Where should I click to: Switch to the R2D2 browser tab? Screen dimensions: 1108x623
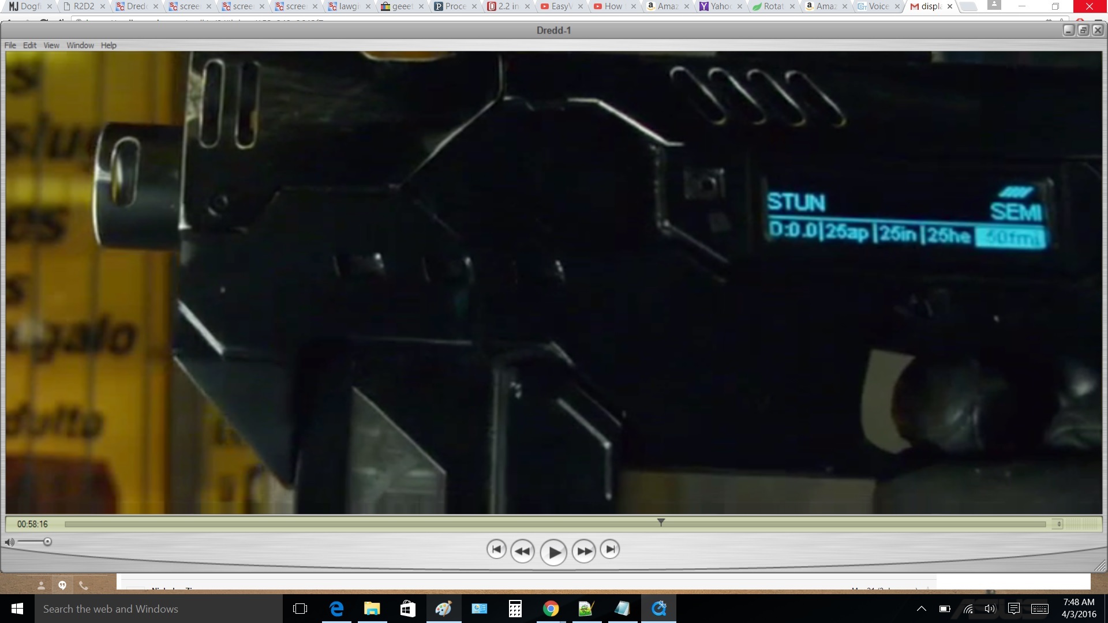pos(83,6)
